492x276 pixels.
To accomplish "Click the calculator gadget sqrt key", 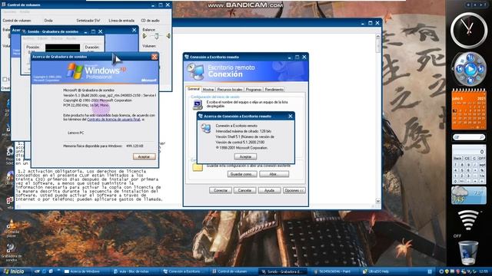I will coord(482,165).
